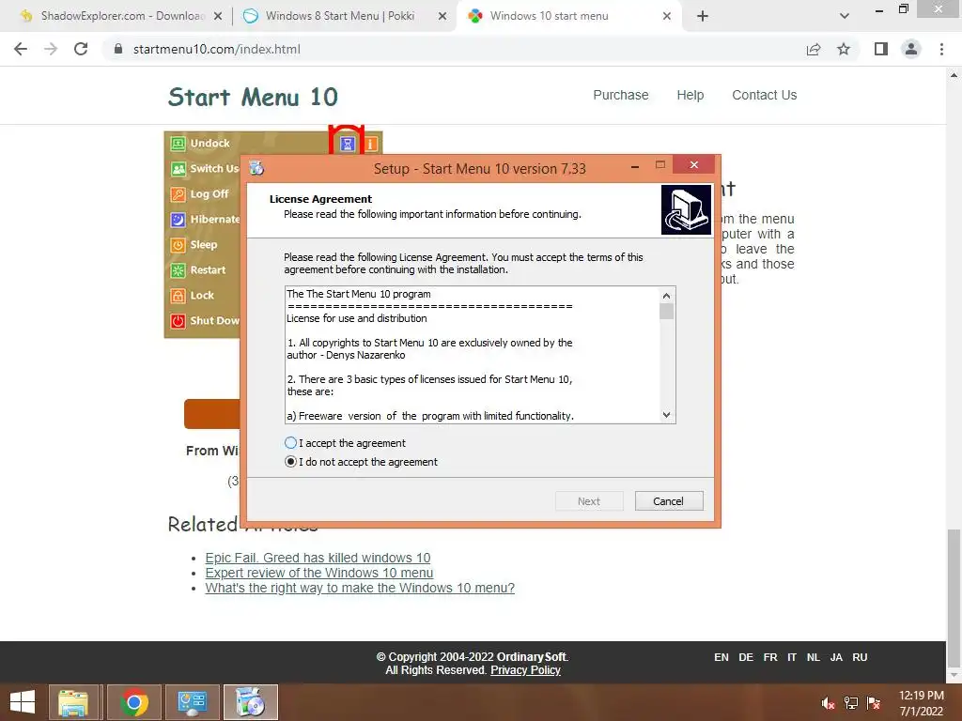Close the ShadowExplorer.com tab
This screenshot has height=721, width=962.
click(x=218, y=17)
